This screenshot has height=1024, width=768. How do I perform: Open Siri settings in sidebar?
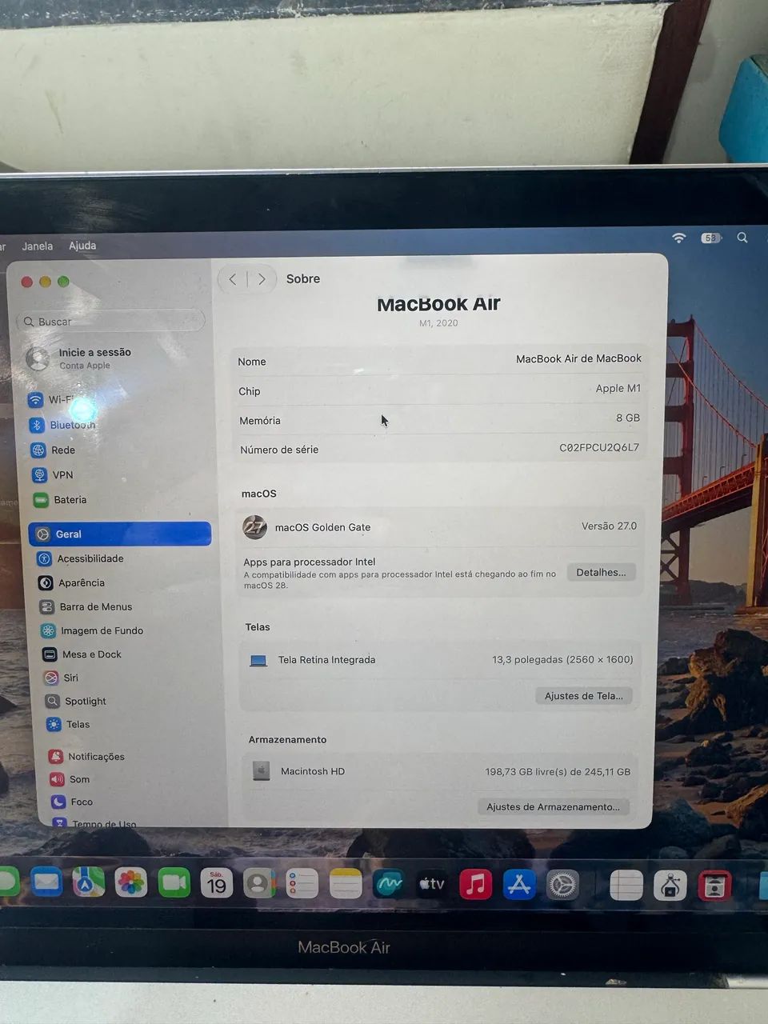[x=62, y=678]
